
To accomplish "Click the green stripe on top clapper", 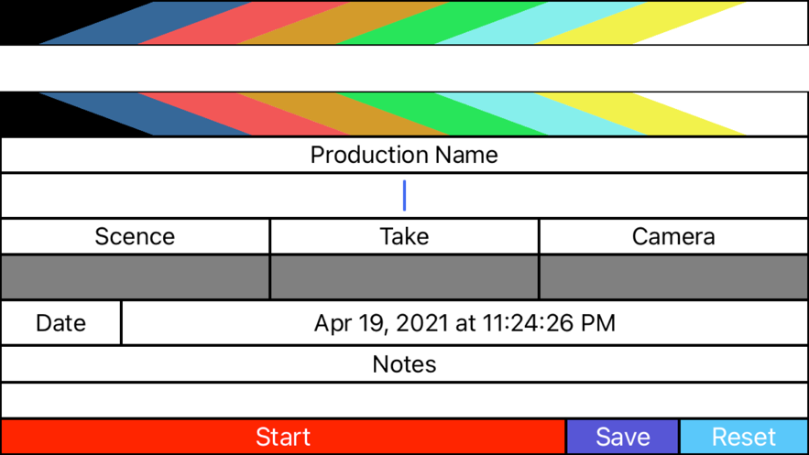I will (440, 23).
